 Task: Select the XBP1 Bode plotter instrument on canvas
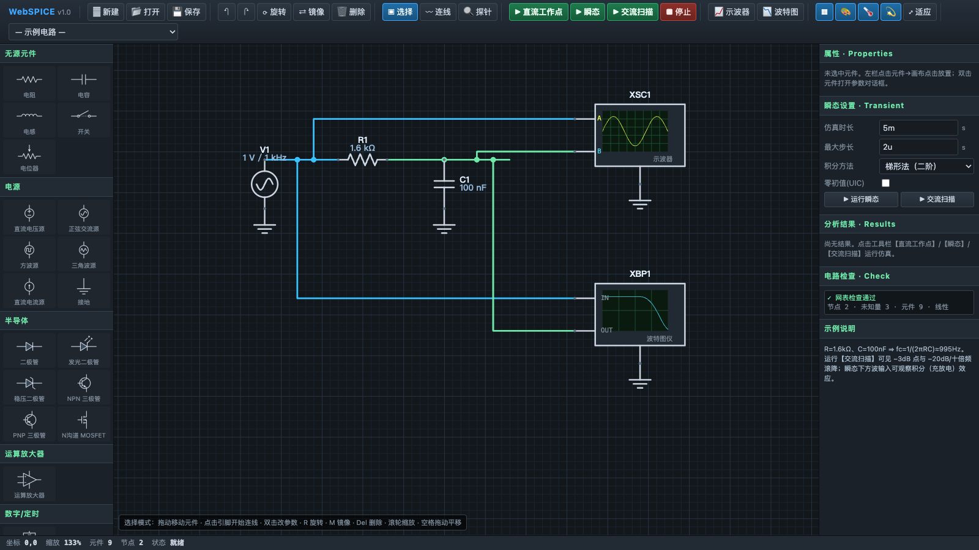pos(640,314)
